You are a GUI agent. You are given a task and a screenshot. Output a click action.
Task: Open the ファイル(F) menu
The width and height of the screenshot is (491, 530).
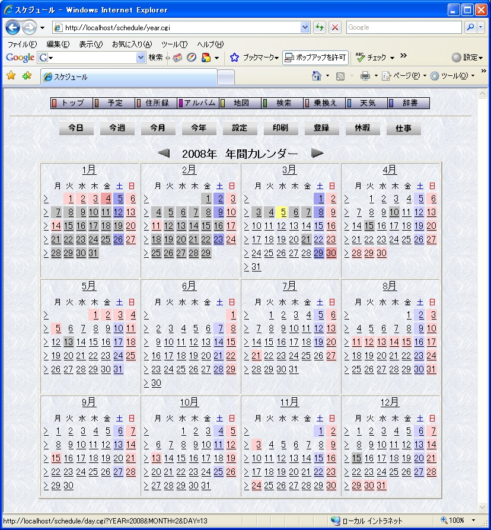pos(23,44)
